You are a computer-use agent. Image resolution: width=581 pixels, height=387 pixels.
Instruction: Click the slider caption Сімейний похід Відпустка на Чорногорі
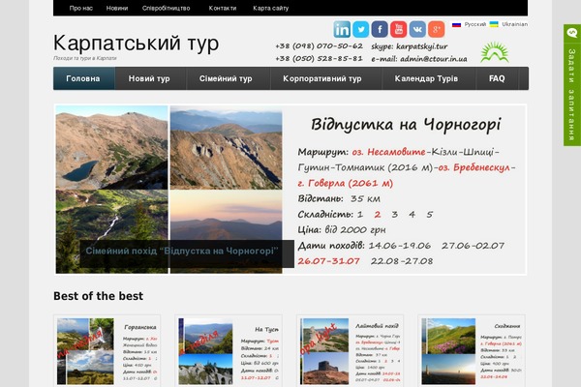coord(182,252)
